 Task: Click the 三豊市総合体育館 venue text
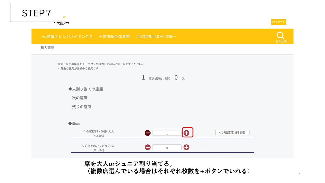click(x=114, y=37)
